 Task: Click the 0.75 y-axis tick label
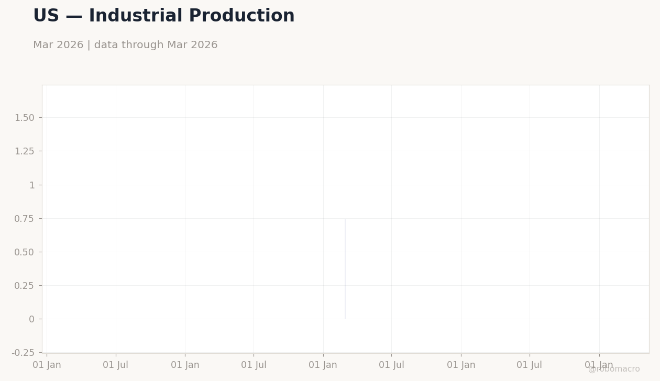(x=25, y=218)
